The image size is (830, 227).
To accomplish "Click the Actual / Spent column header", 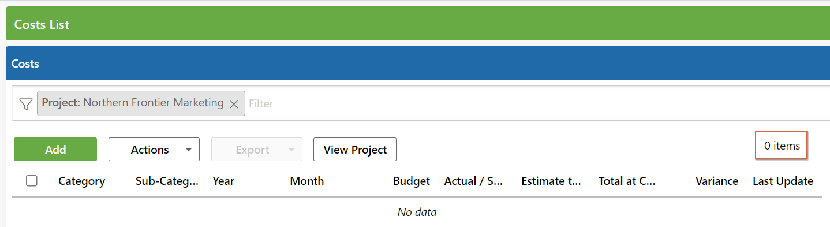I will 474,181.
